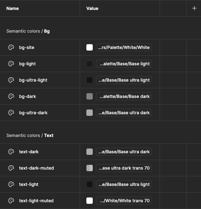Click the white swatch for bg-site

point(90,47)
